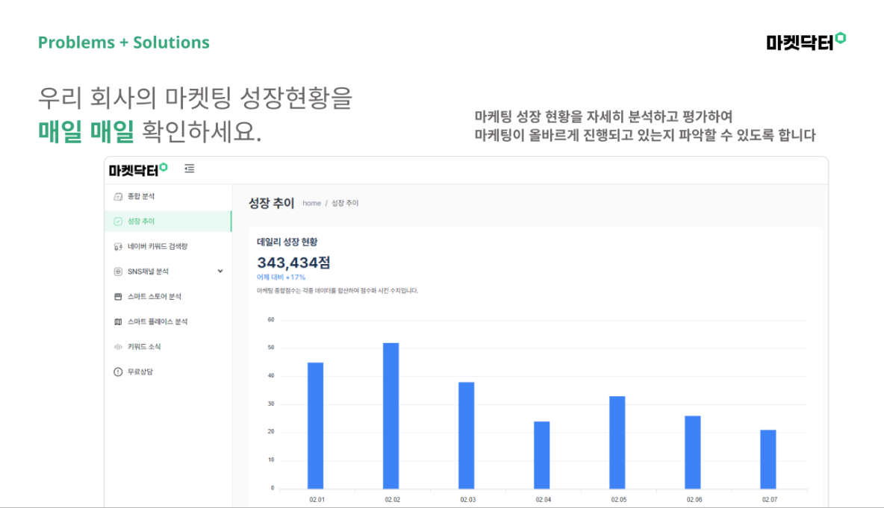Click the 매일 매일 green headline text

[87, 131]
